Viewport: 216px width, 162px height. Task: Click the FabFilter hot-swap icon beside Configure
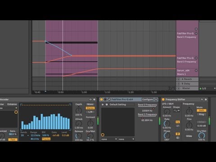click(x=156, y=99)
